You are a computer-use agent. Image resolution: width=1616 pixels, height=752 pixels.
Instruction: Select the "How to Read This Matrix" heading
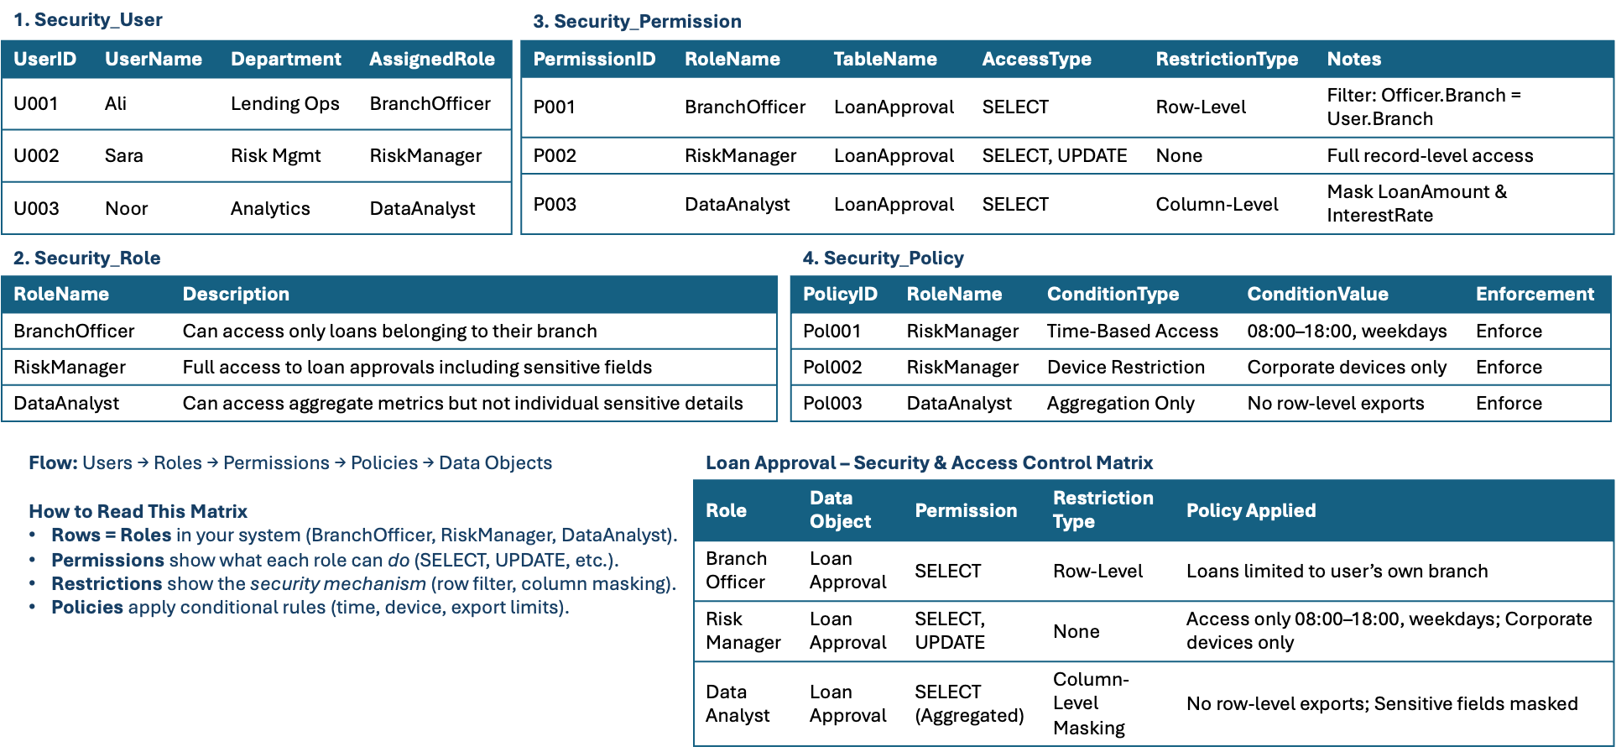[138, 511]
